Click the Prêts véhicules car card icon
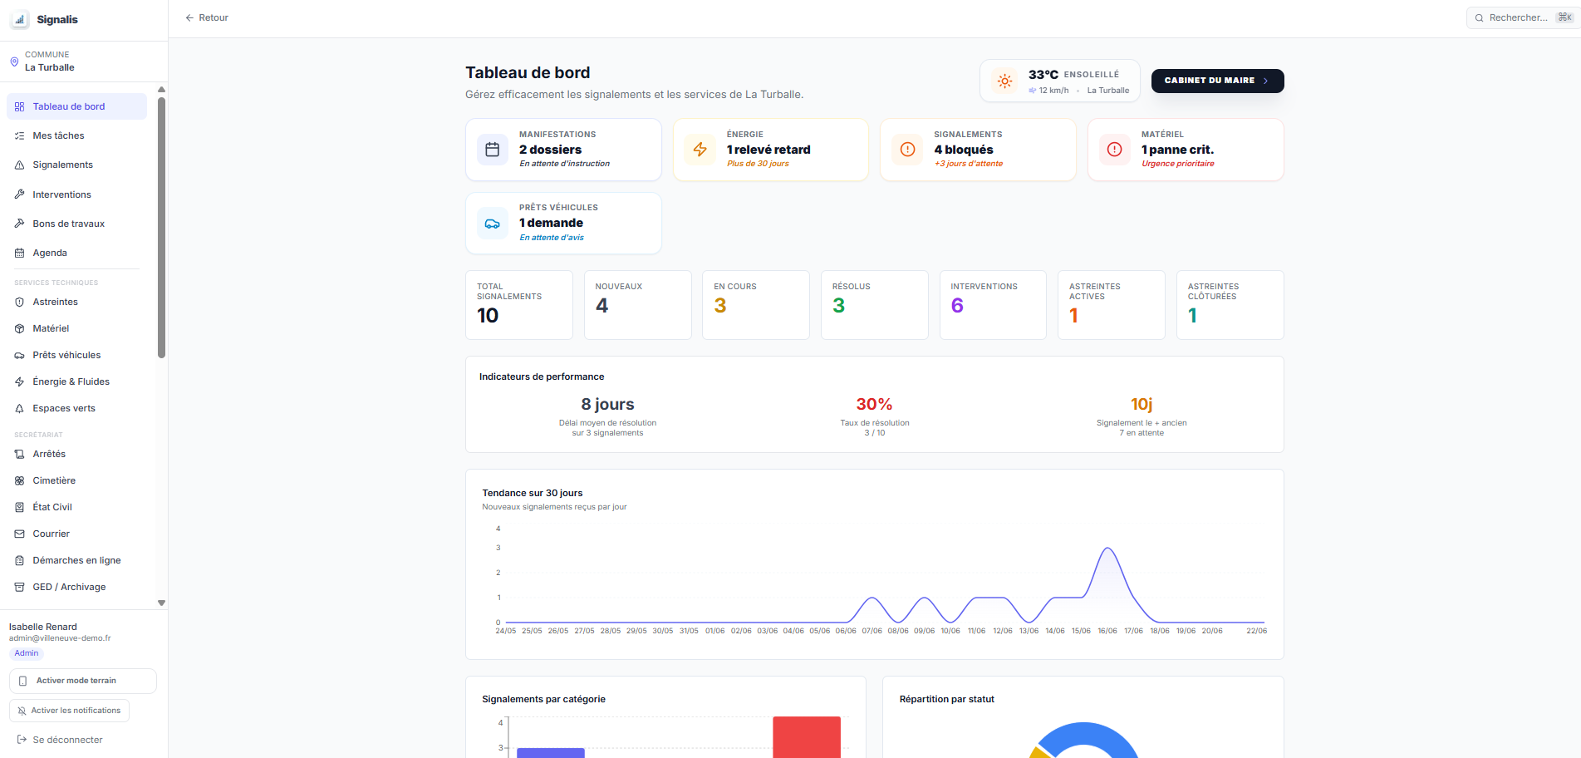1581x758 pixels. (493, 223)
